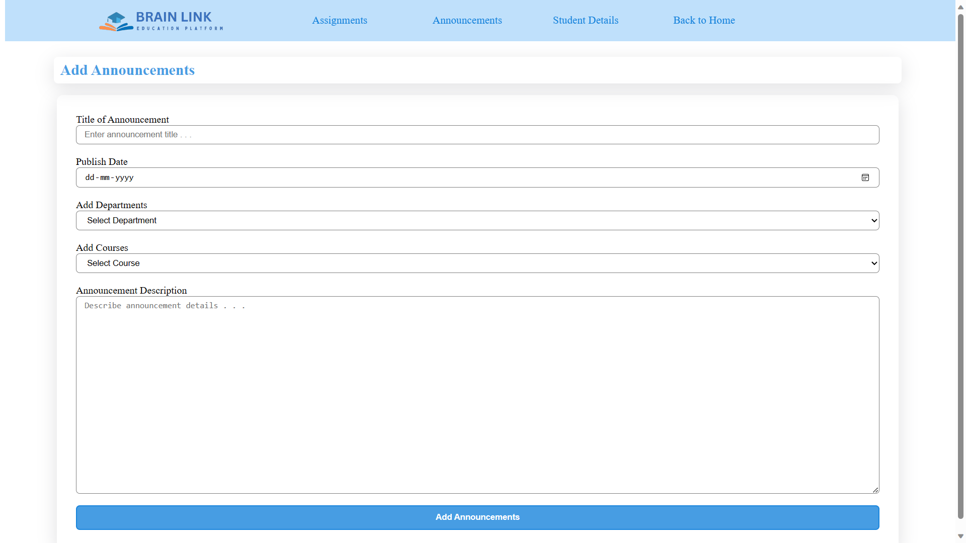
Task: Grab the description textarea resize handle
Action: pyautogui.click(x=875, y=490)
